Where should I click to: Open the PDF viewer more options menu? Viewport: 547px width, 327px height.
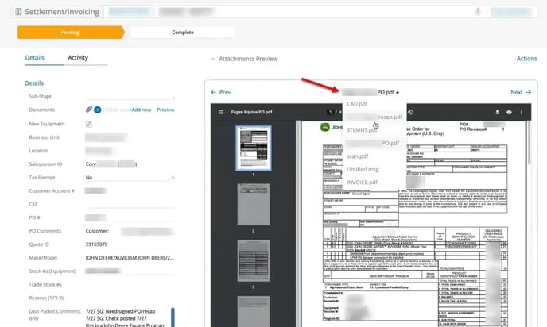tap(521, 112)
